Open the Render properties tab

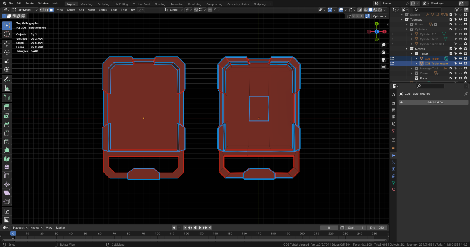point(393,103)
